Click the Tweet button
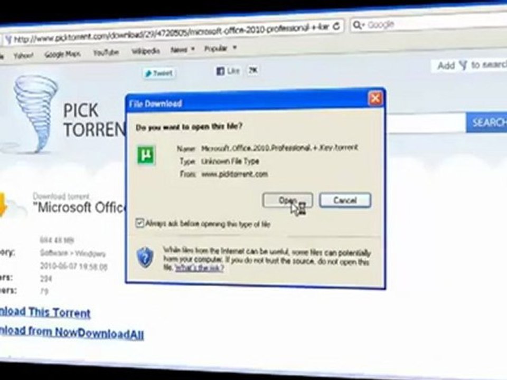 [159, 73]
